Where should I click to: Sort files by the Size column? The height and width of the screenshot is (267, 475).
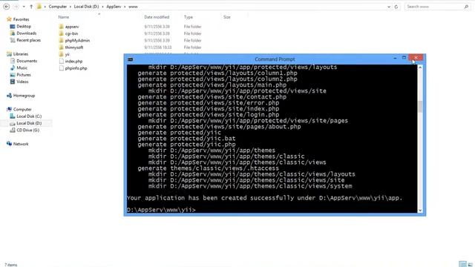(227, 17)
